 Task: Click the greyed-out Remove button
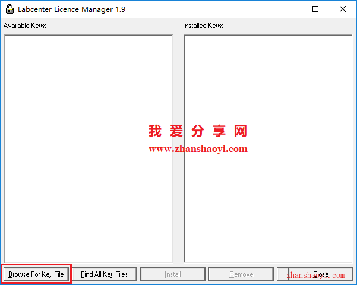tap(241, 274)
